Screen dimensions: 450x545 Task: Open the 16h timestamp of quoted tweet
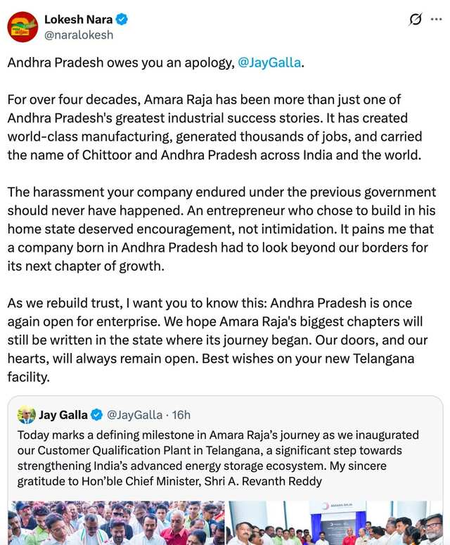coord(181,415)
